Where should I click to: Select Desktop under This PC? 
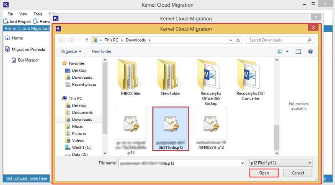[x=76, y=105]
